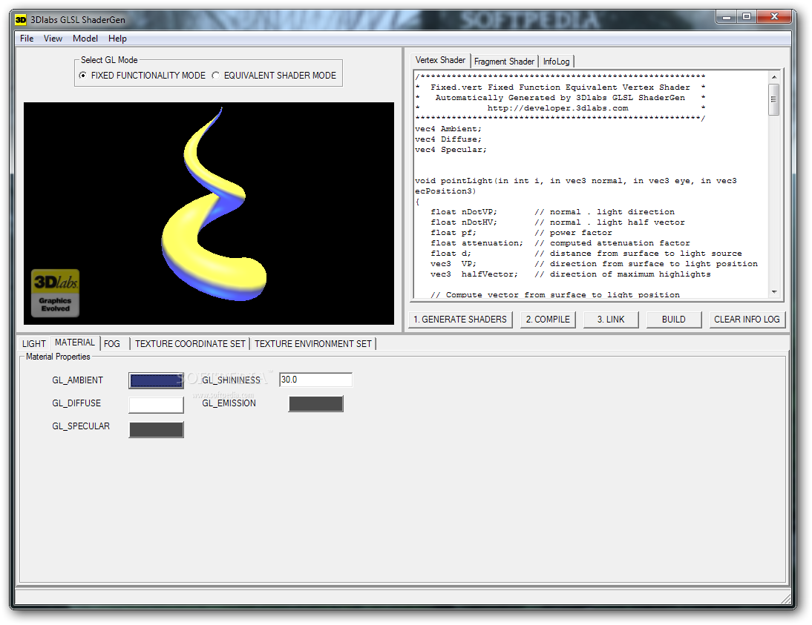Screen dimensions: 812x625
Task: Close the ShaderGen window
Action: point(775,17)
